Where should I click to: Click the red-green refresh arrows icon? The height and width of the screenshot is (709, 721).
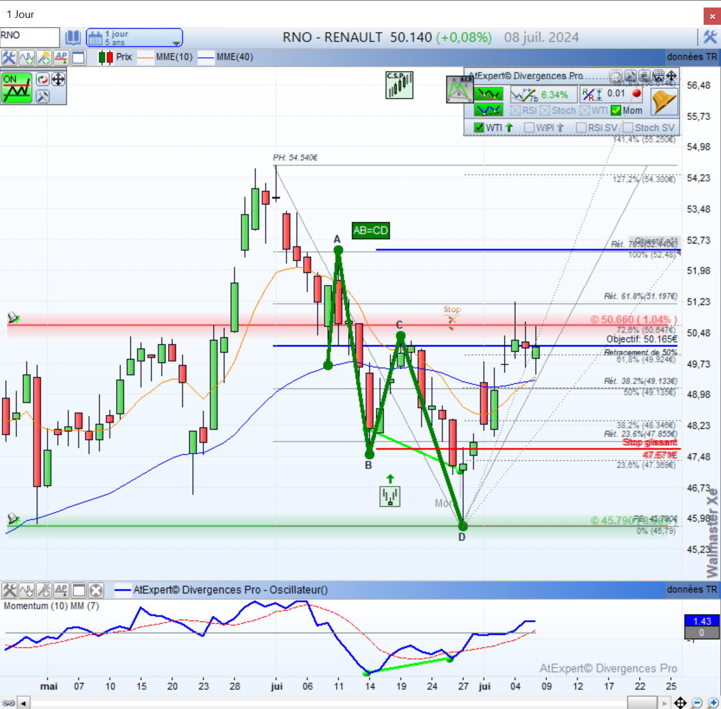[x=43, y=80]
